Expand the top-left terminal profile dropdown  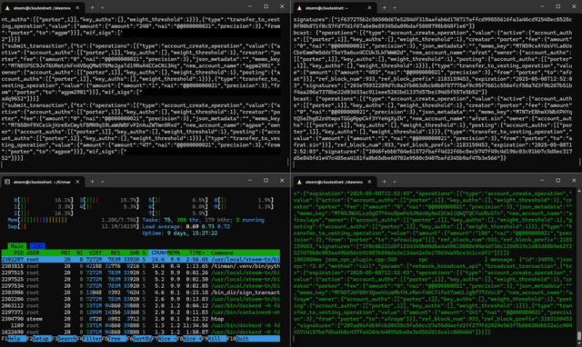point(103,7)
